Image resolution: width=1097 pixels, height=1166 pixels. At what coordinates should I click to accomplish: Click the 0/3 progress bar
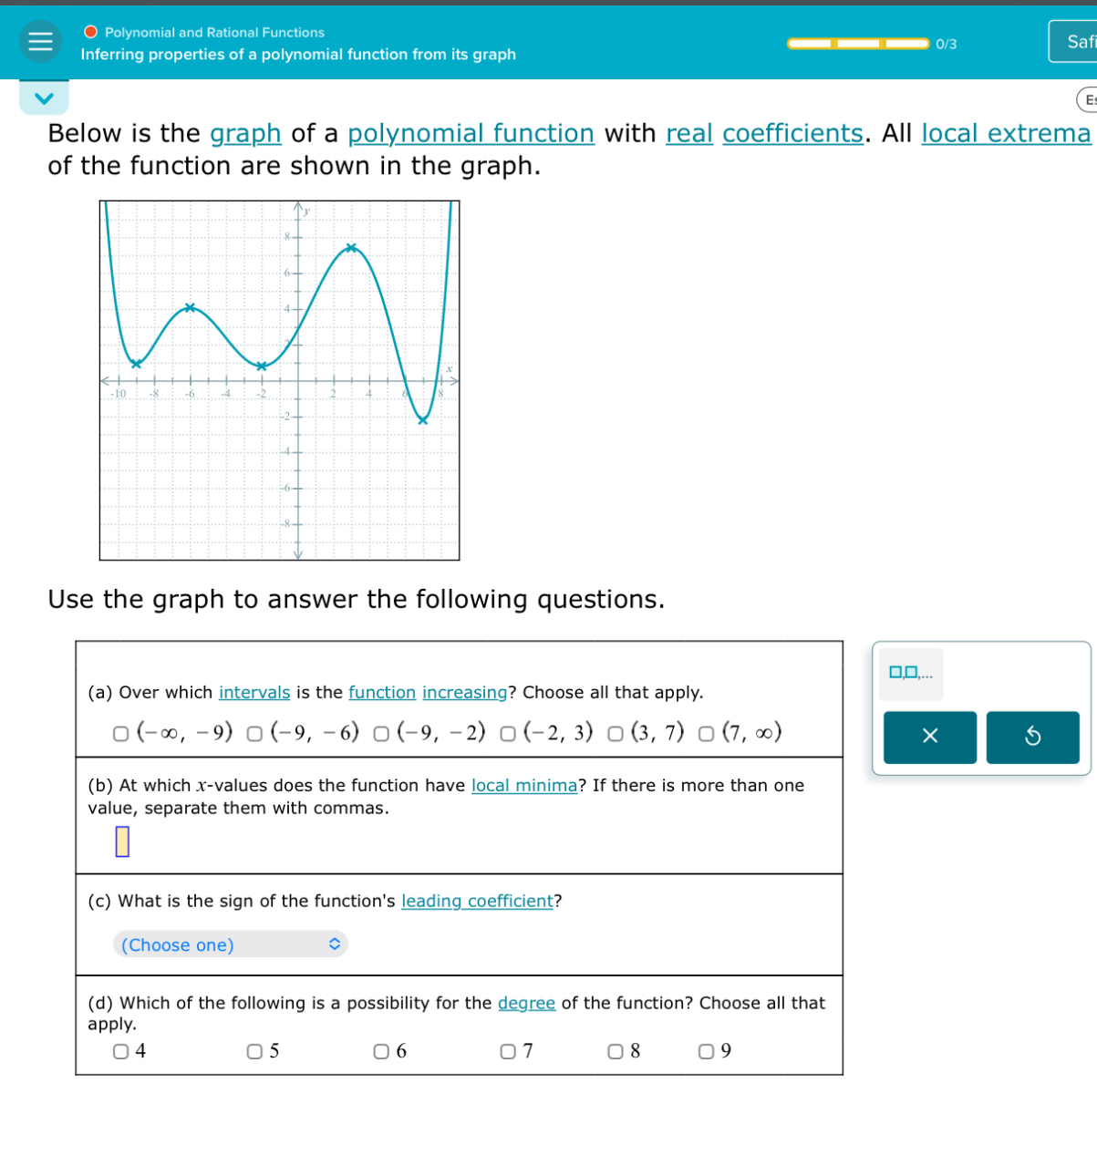[x=857, y=43]
